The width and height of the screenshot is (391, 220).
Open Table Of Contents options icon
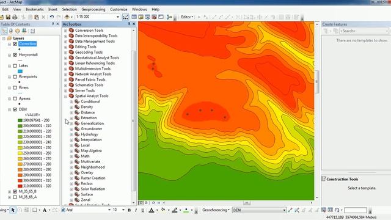pyautogui.click(x=32, y=31)
